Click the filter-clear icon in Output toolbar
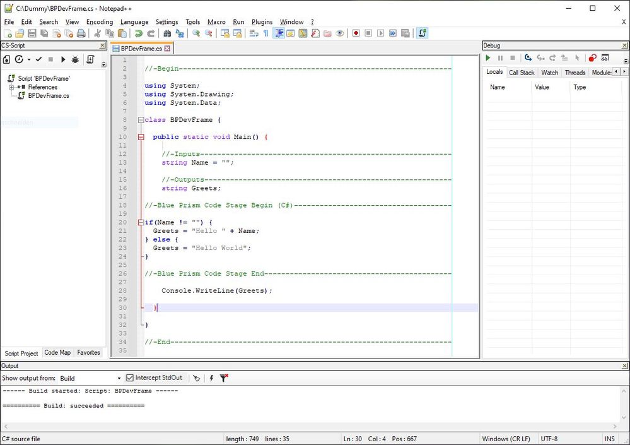Viewport: 630px width, 445px height. coord(224,378)
